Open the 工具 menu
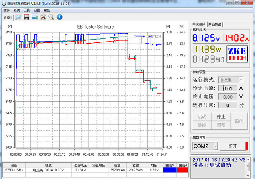255x179 pixels. pyautogui.click(x=27, y=10)
